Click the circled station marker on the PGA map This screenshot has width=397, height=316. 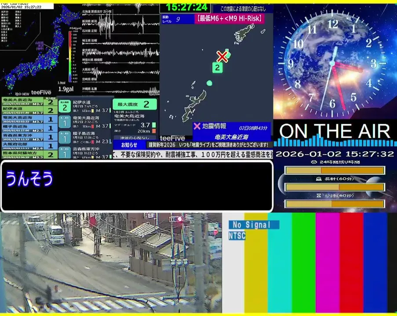pyautogui.click(x=55, y=49)
